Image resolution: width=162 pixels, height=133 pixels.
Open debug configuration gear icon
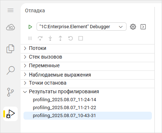pyautogui.click(x=133, y=27)
